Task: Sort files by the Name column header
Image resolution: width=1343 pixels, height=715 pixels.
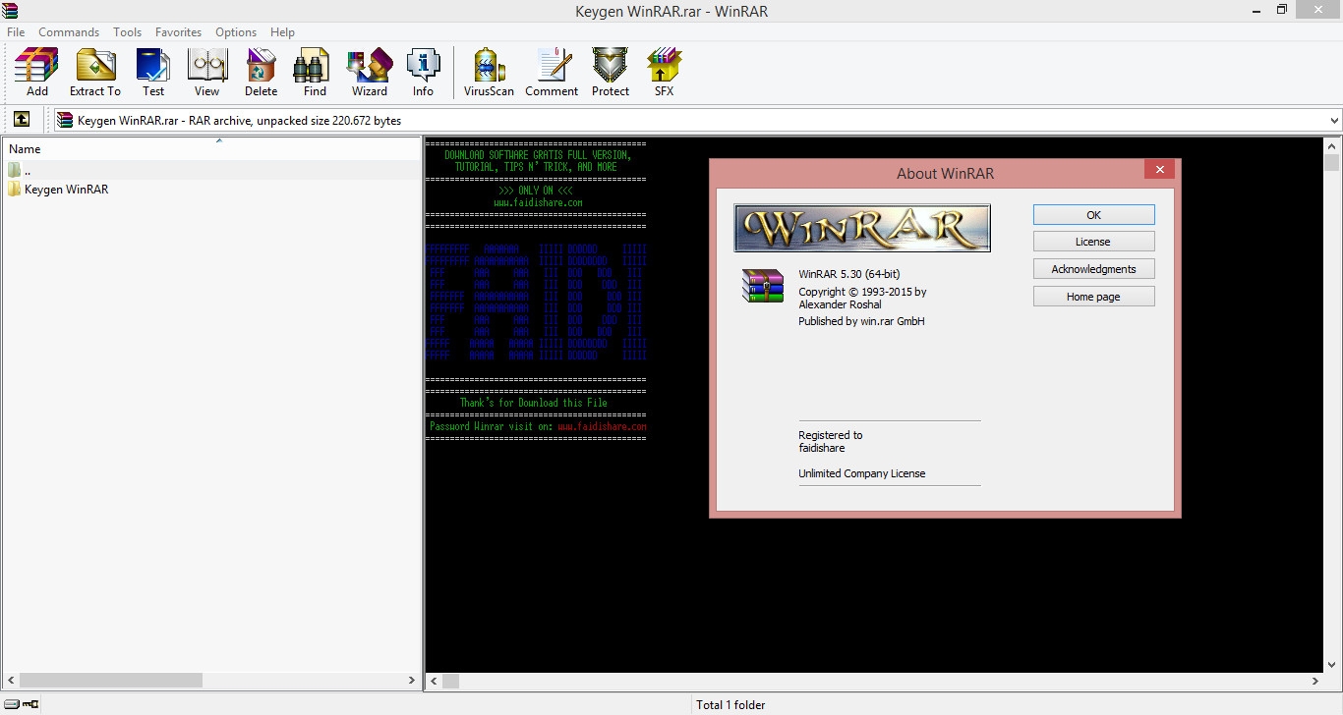Action: tap(24, 148)
